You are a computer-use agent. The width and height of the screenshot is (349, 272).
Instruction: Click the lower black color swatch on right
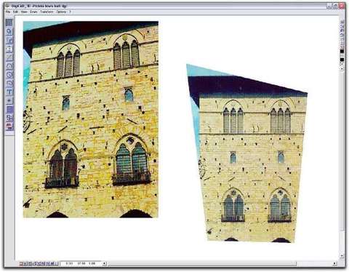[342, 60]
